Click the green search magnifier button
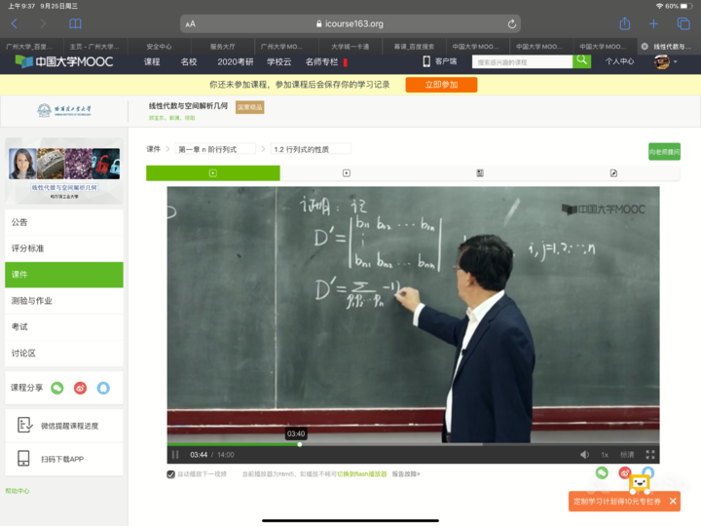The image size is (701, 526). tap(581, 61)
